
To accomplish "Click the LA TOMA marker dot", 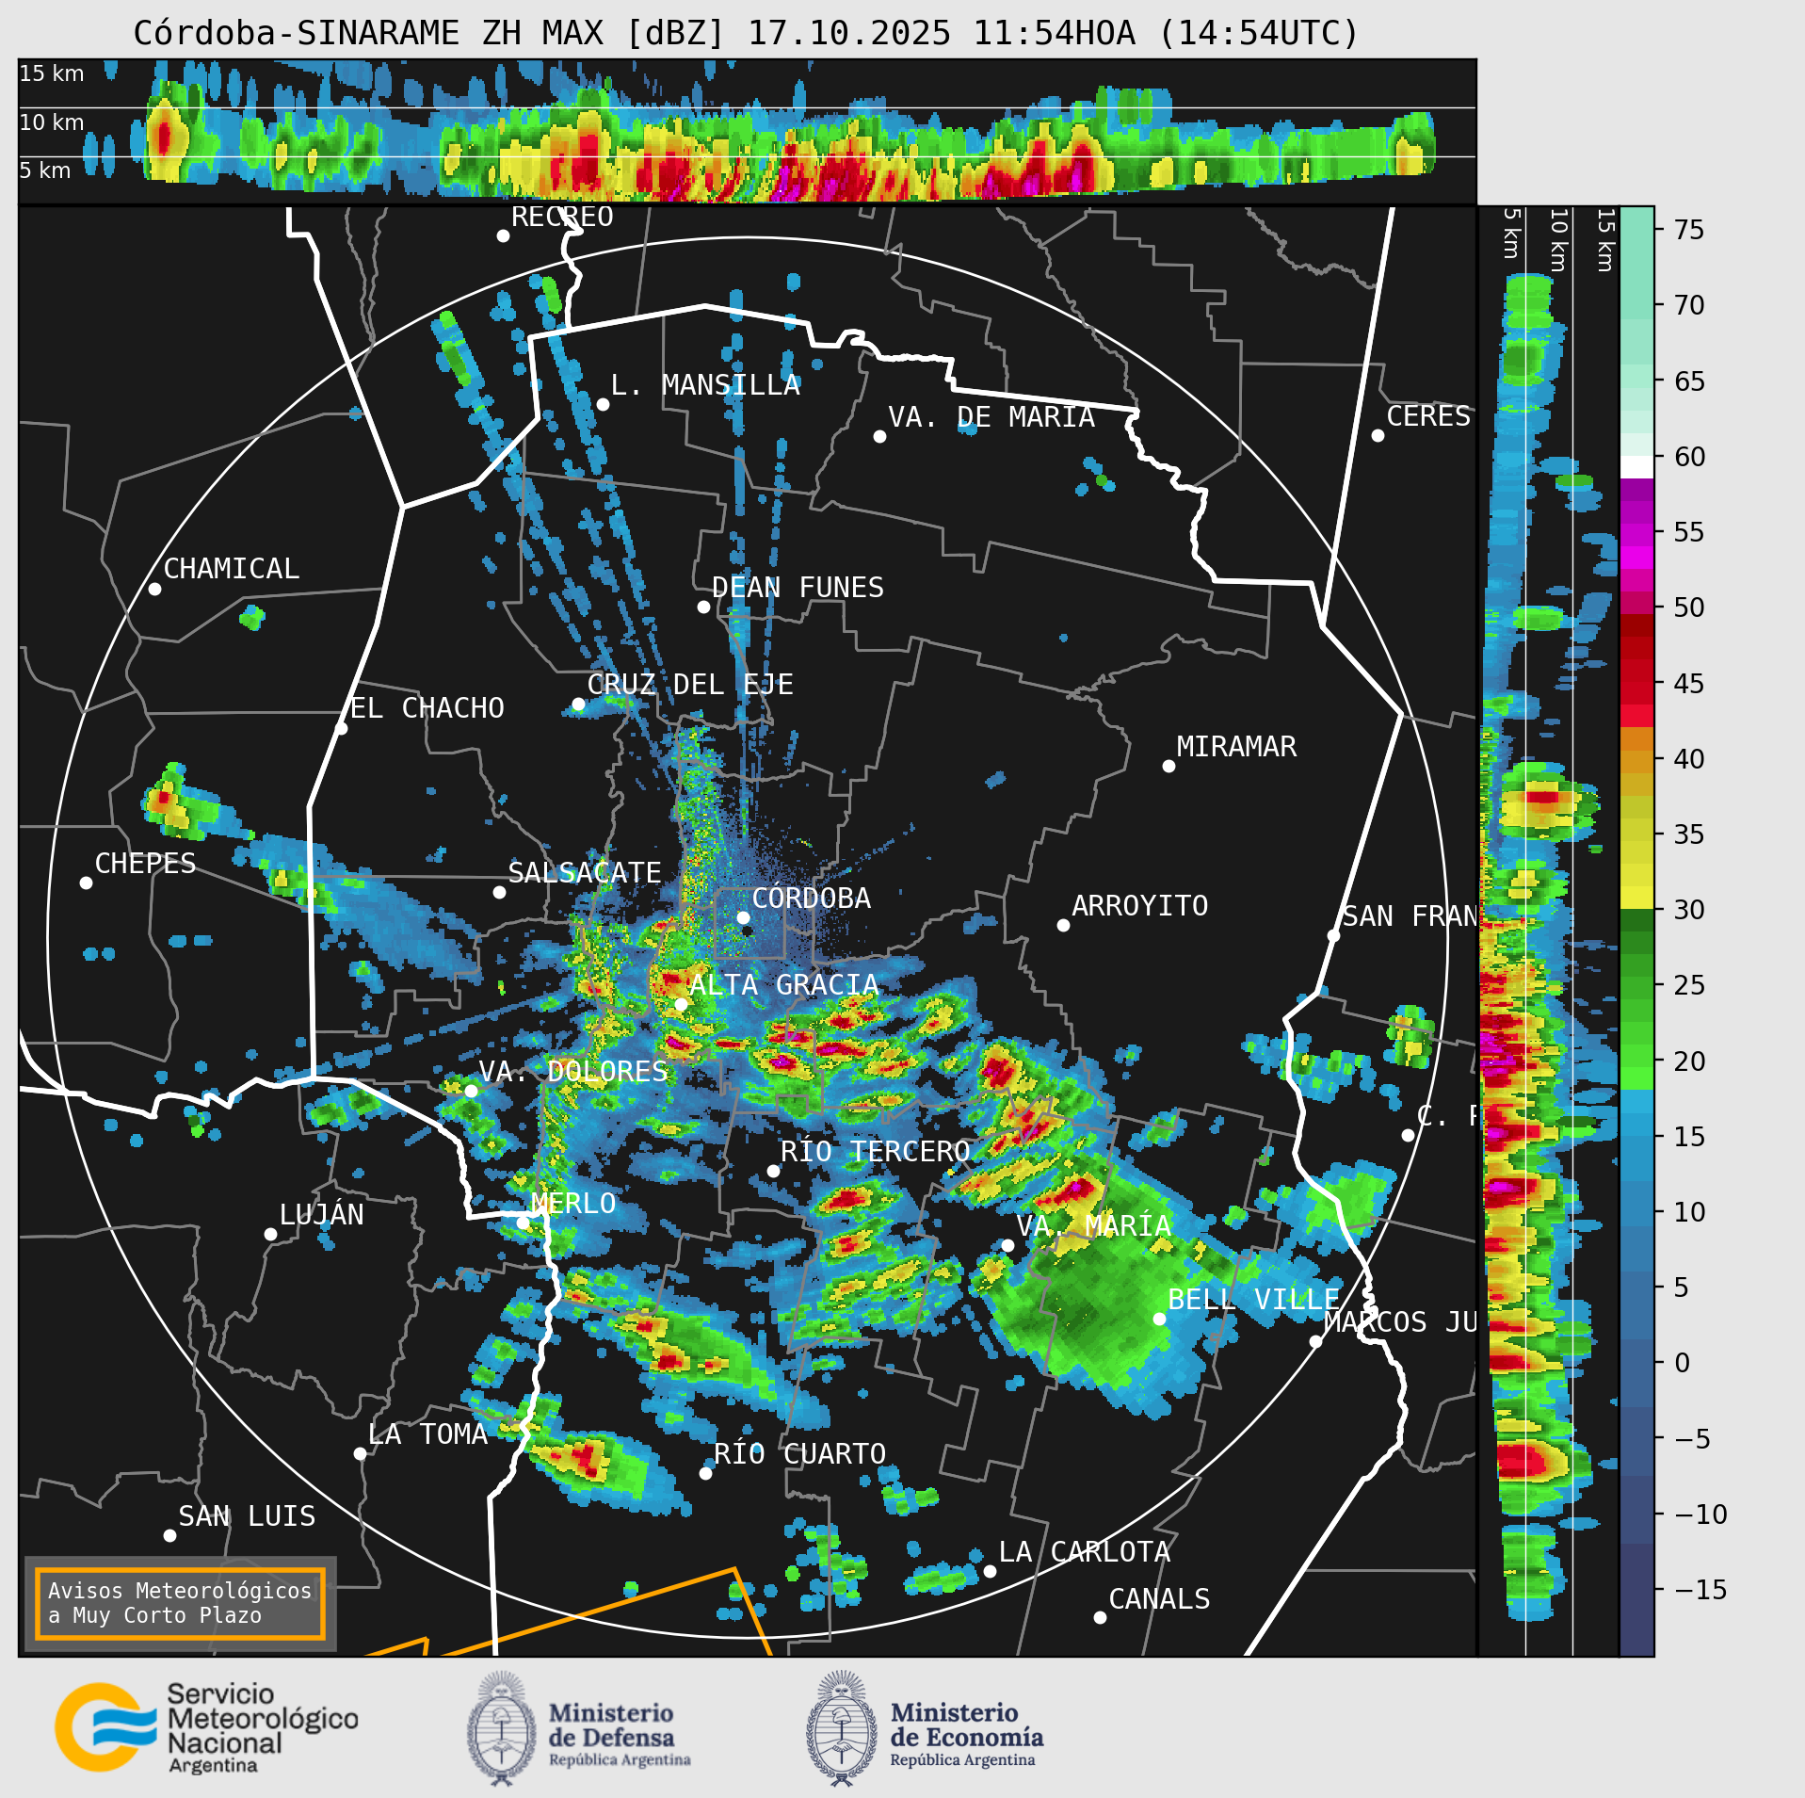I will tap(360, 1453).
